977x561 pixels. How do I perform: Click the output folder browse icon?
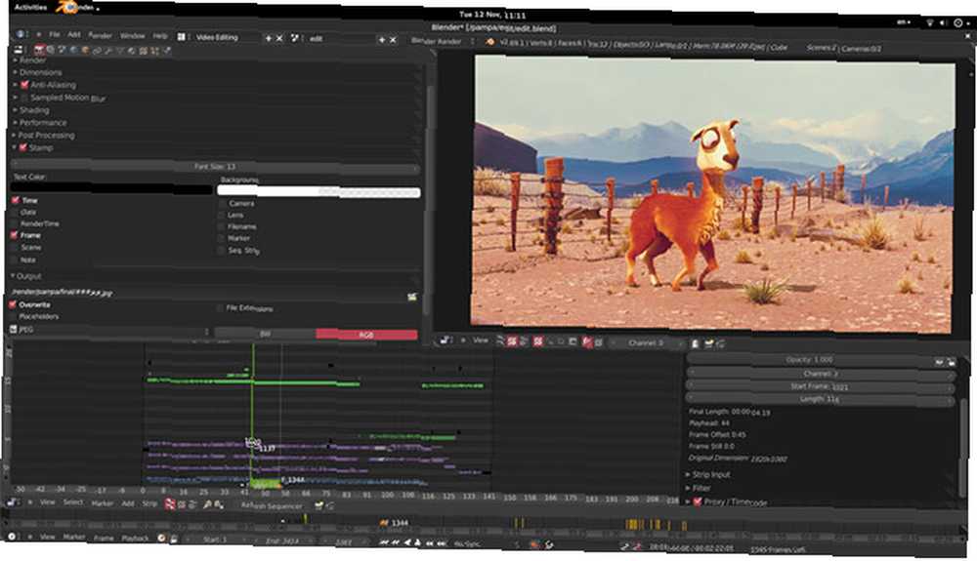412,298
